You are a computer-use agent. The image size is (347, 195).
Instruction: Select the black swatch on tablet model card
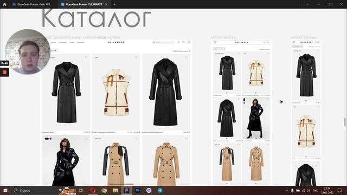tap(245, 100)
